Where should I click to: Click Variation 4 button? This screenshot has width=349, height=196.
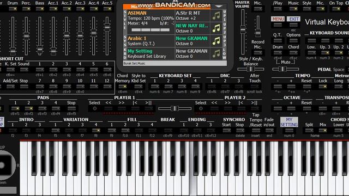[96, 131]
